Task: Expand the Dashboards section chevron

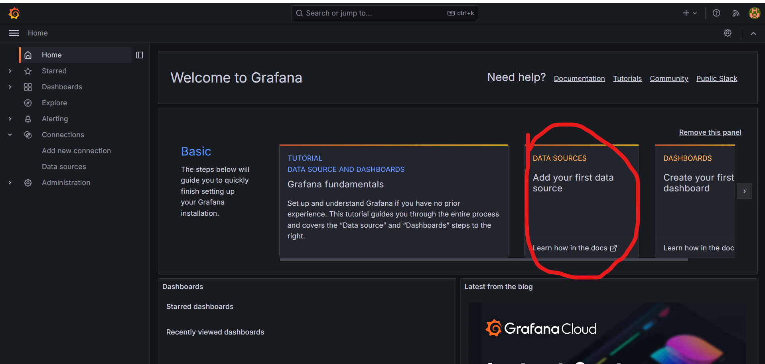Action: [x=10, y=87]
